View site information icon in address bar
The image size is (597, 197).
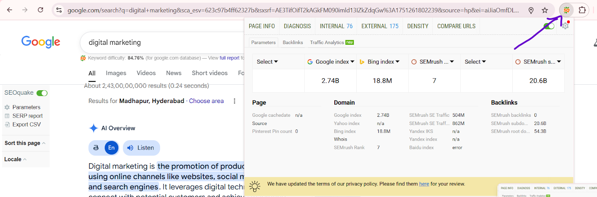click(x=59, y=10)
